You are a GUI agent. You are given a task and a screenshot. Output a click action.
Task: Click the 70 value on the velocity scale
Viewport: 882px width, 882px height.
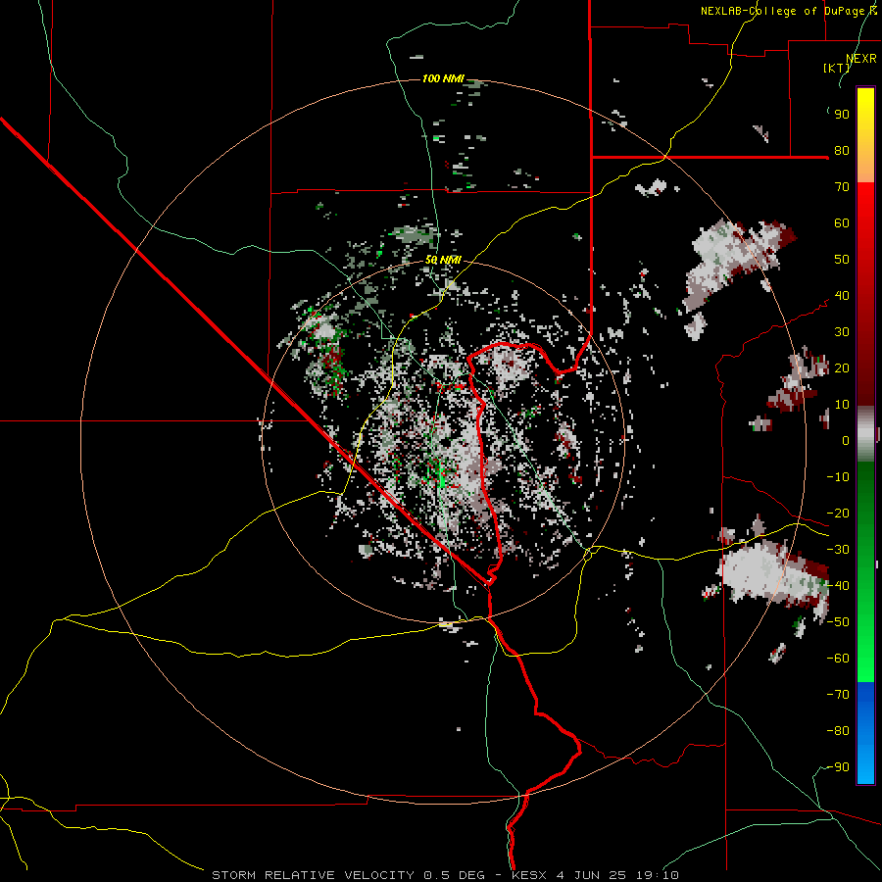[842, 187]
